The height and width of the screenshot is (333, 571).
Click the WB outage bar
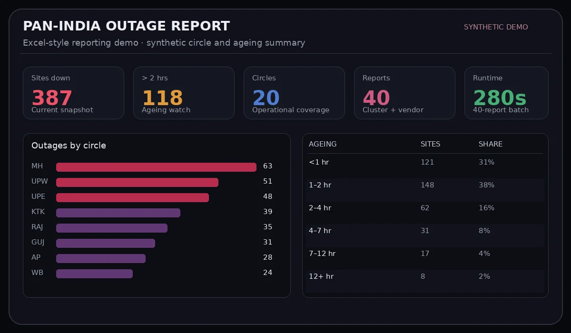pos(94,274)
